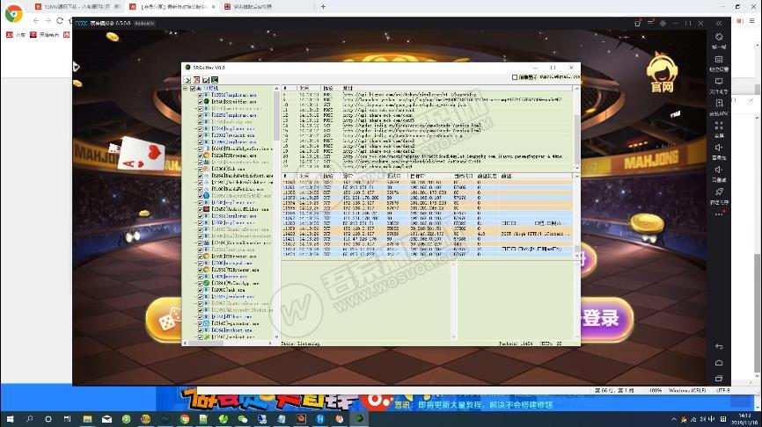
Task: Click the topmost diamond icon in emulator sidebar
Action: coord(719,38)
